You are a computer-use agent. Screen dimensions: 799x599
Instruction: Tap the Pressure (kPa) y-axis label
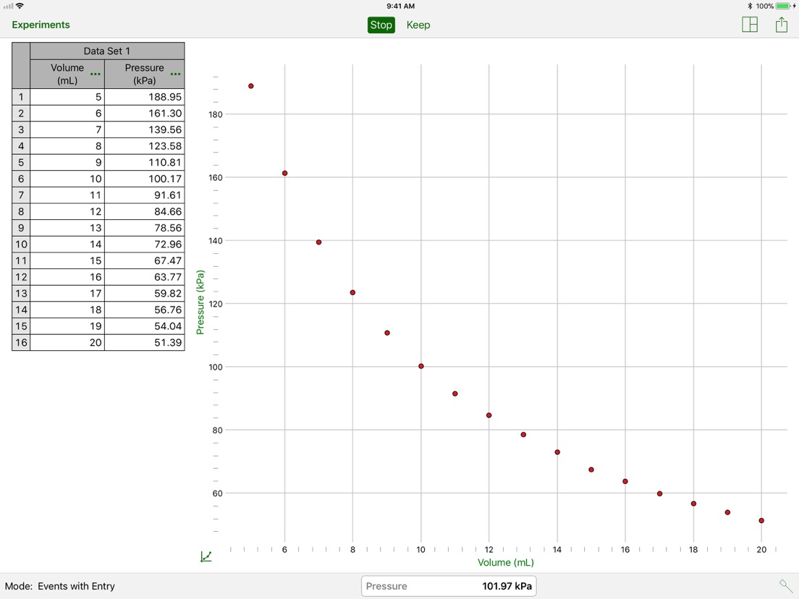(200, 302)
